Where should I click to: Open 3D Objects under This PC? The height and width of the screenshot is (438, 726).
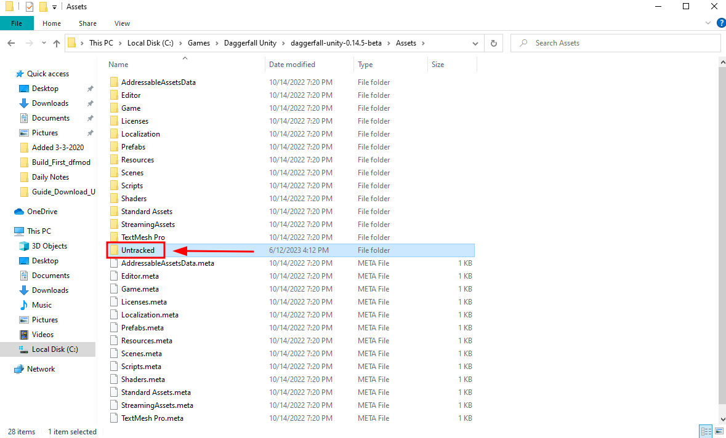coord(49,245)
